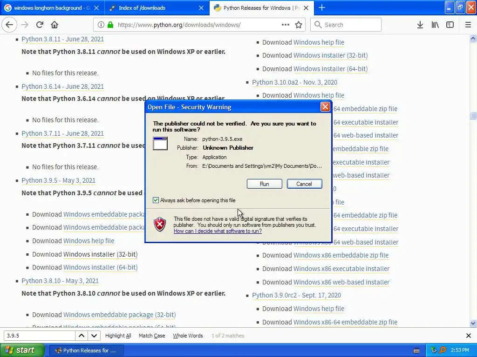Click the find bar text field

(x=40, y=336)
